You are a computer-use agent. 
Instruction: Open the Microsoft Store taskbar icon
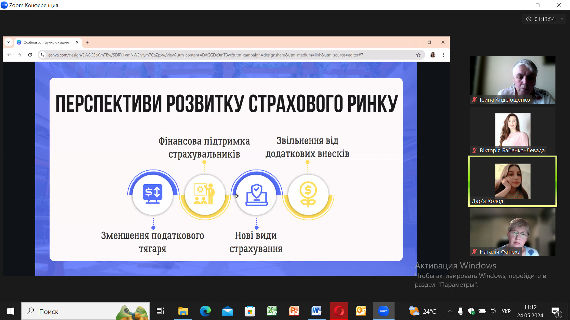(x=250, y=311)
